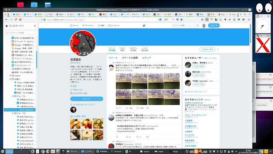The height and width of the screenshot is (154, 273).
Task: Close the active Twitter tab
Action: point(128,14)
